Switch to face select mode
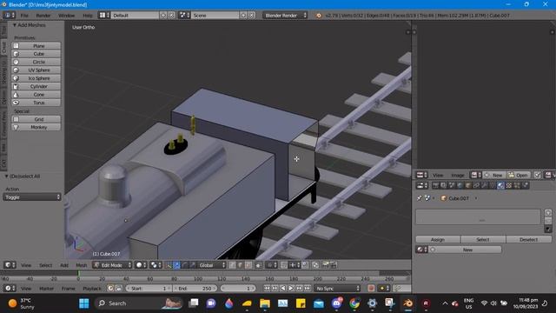Image resolution: width=556 pixels, height=313 pixels. coord(248,265)
